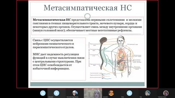Click bold 'Метасимпатическая НС' in definition paragraph
The image size is (175, 98).
[52, 20]
